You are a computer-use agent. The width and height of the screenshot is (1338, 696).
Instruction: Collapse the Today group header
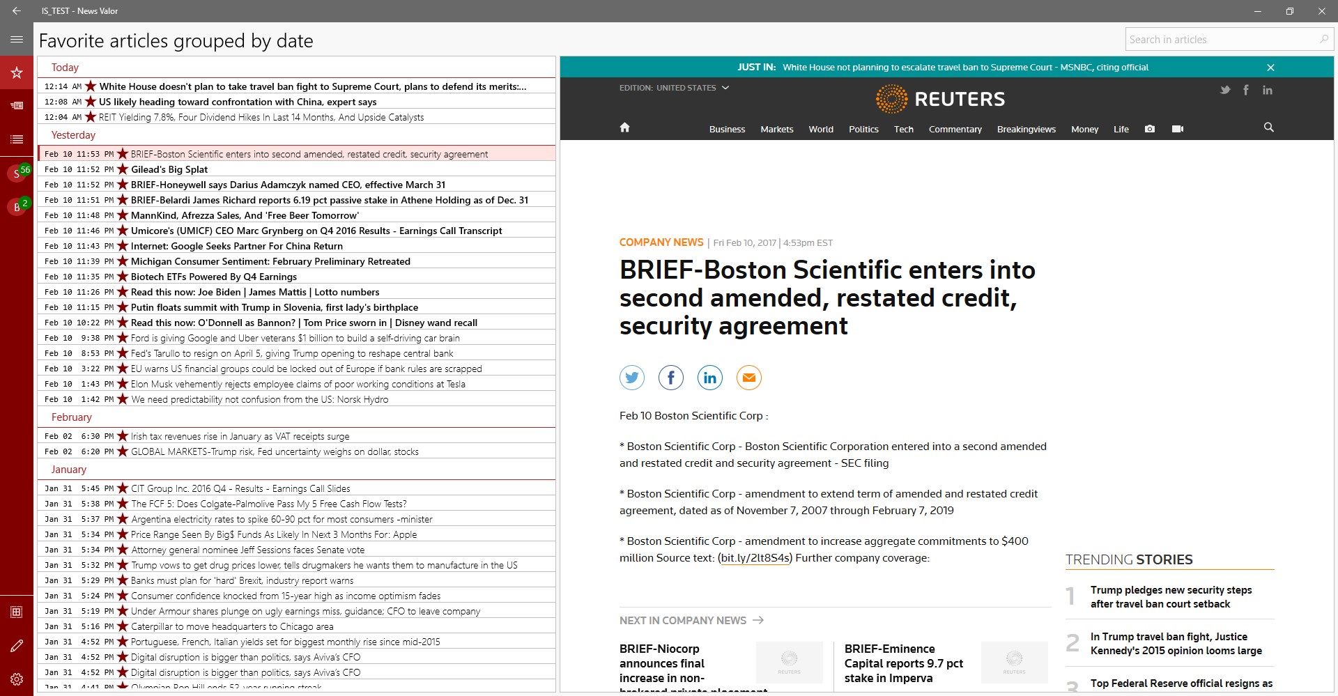click(65, 68)
